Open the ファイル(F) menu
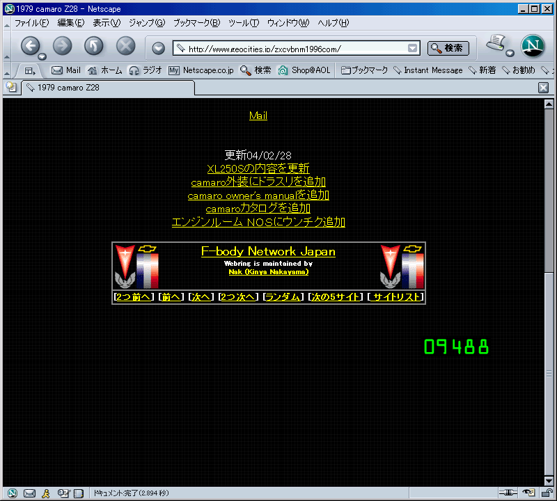This screenshot has width=557, height=501. (x=31, y=23)
